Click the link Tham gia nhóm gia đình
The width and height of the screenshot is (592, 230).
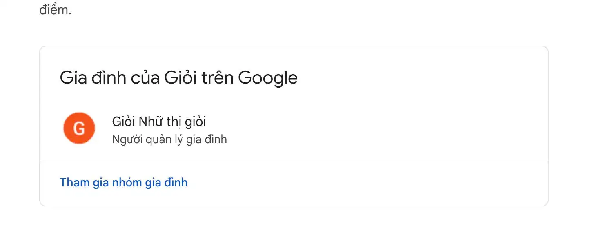(124, 182)
